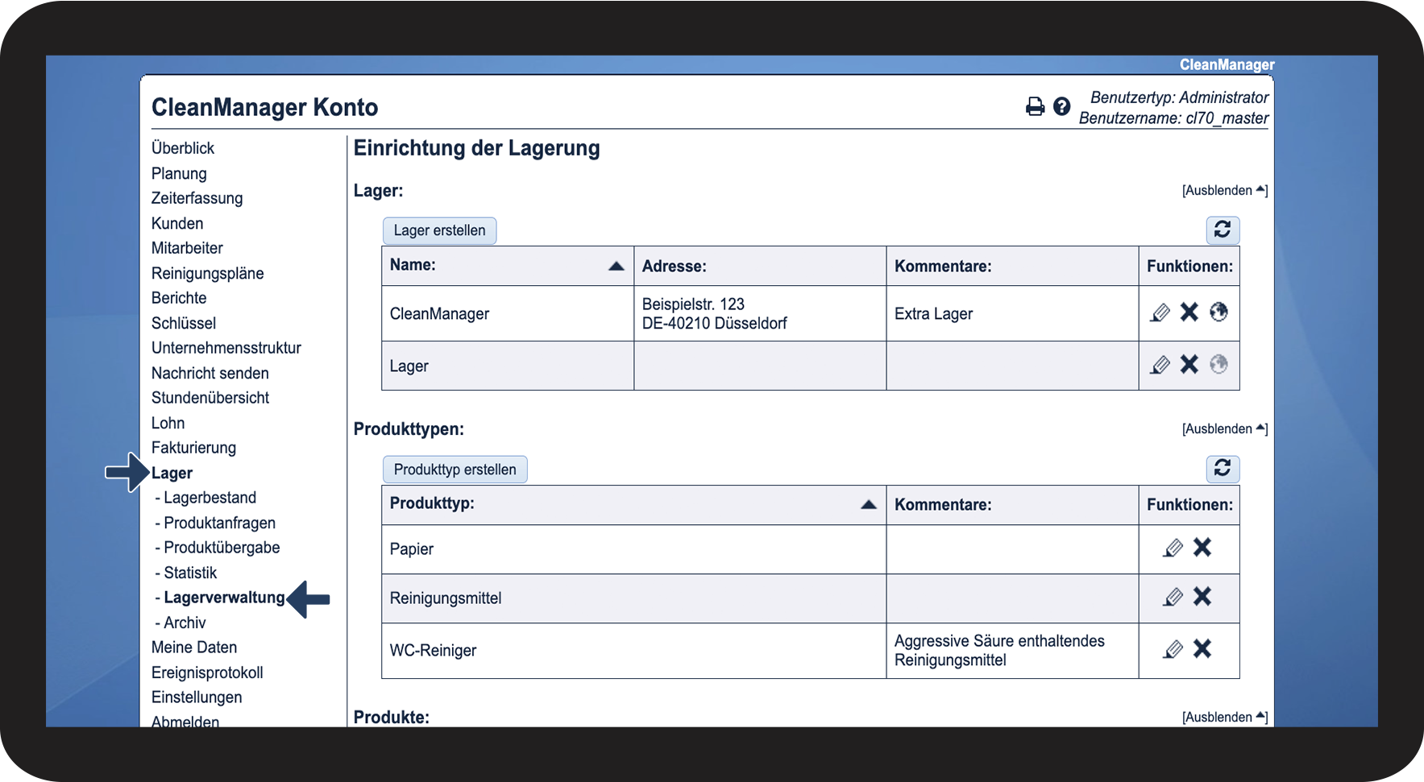The width and height of the screenshot is (1424, 782).
Task: Edit the WC-Reiniger product type
Action: pyautogui.click(x=1173, y=649)
